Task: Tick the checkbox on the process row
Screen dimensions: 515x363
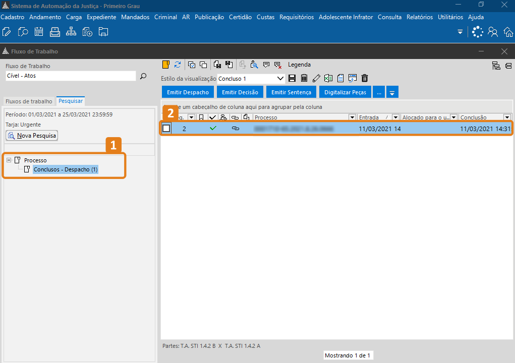Action: point(166,129)
